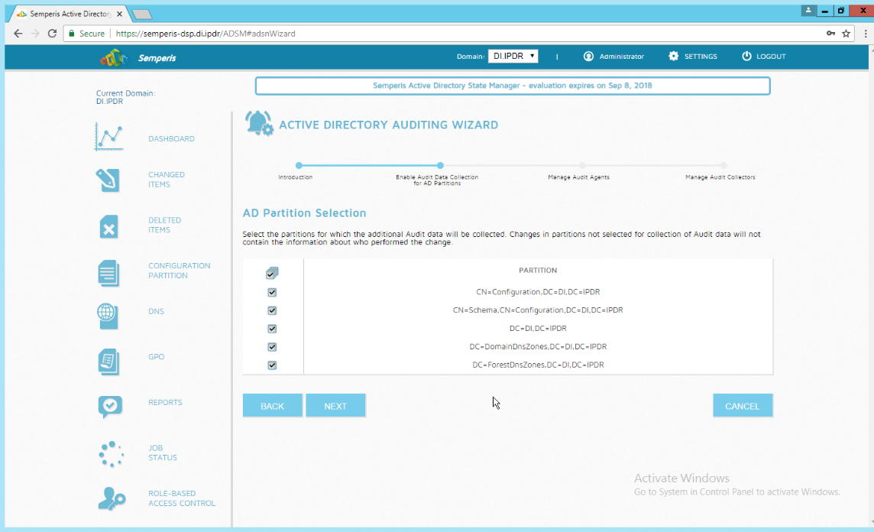This screenshot has height=532, width=874.
Task: Uncheck the CN=Configuration partition checkbox
Action: point(272,293)
